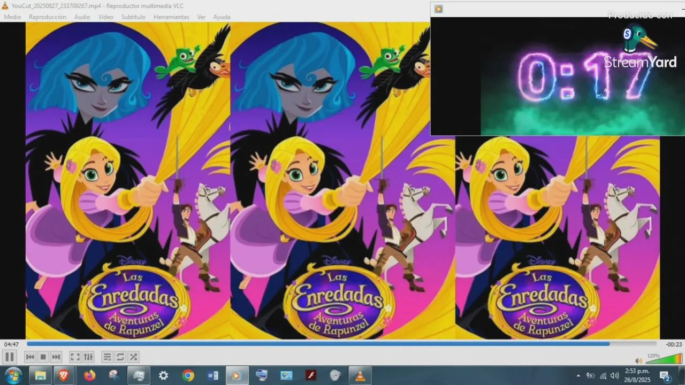
Task: Open the Windows Start menu
Action: [x=13, y=375]
